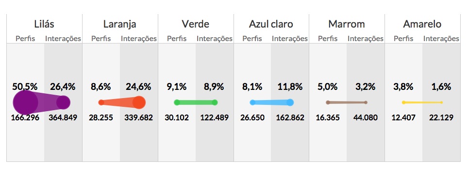This screenshot has width=468, height=174.
Task: Select the yellow Amarelo Interações dot
Action: pyautogui.click(x=441, y=102)
